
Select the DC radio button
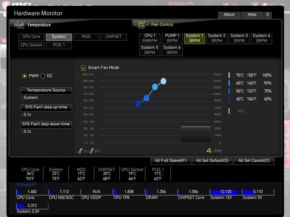tap(43, 76)
